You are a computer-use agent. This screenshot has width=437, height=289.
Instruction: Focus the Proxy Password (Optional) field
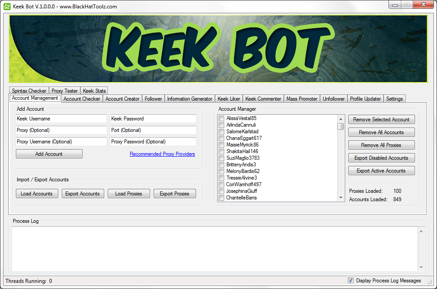click(153, 142)
